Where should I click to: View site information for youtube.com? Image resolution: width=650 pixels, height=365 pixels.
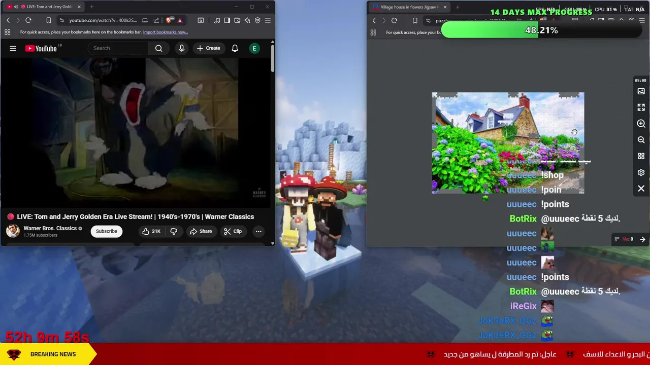pos(61,20)
